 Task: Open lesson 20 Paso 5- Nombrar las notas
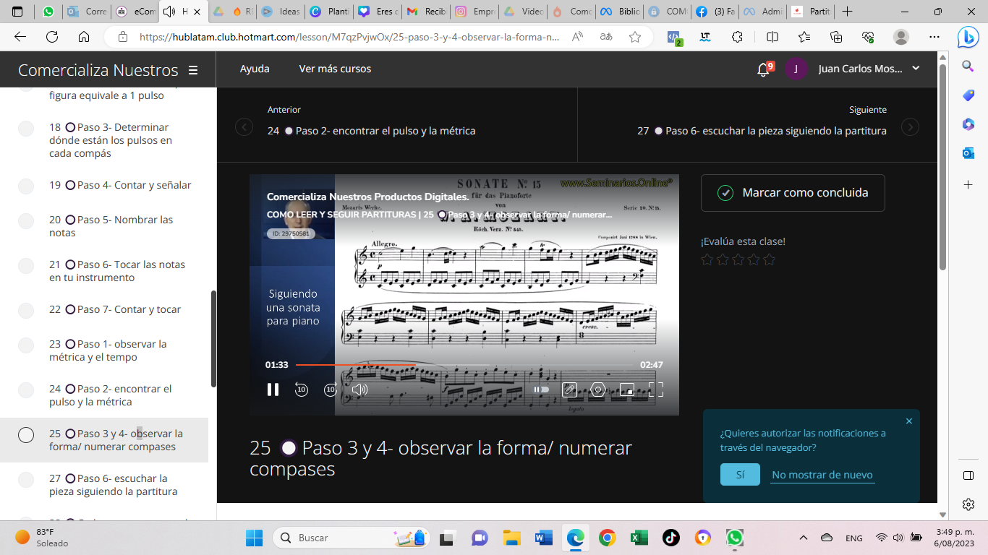(x=111, y=226)
